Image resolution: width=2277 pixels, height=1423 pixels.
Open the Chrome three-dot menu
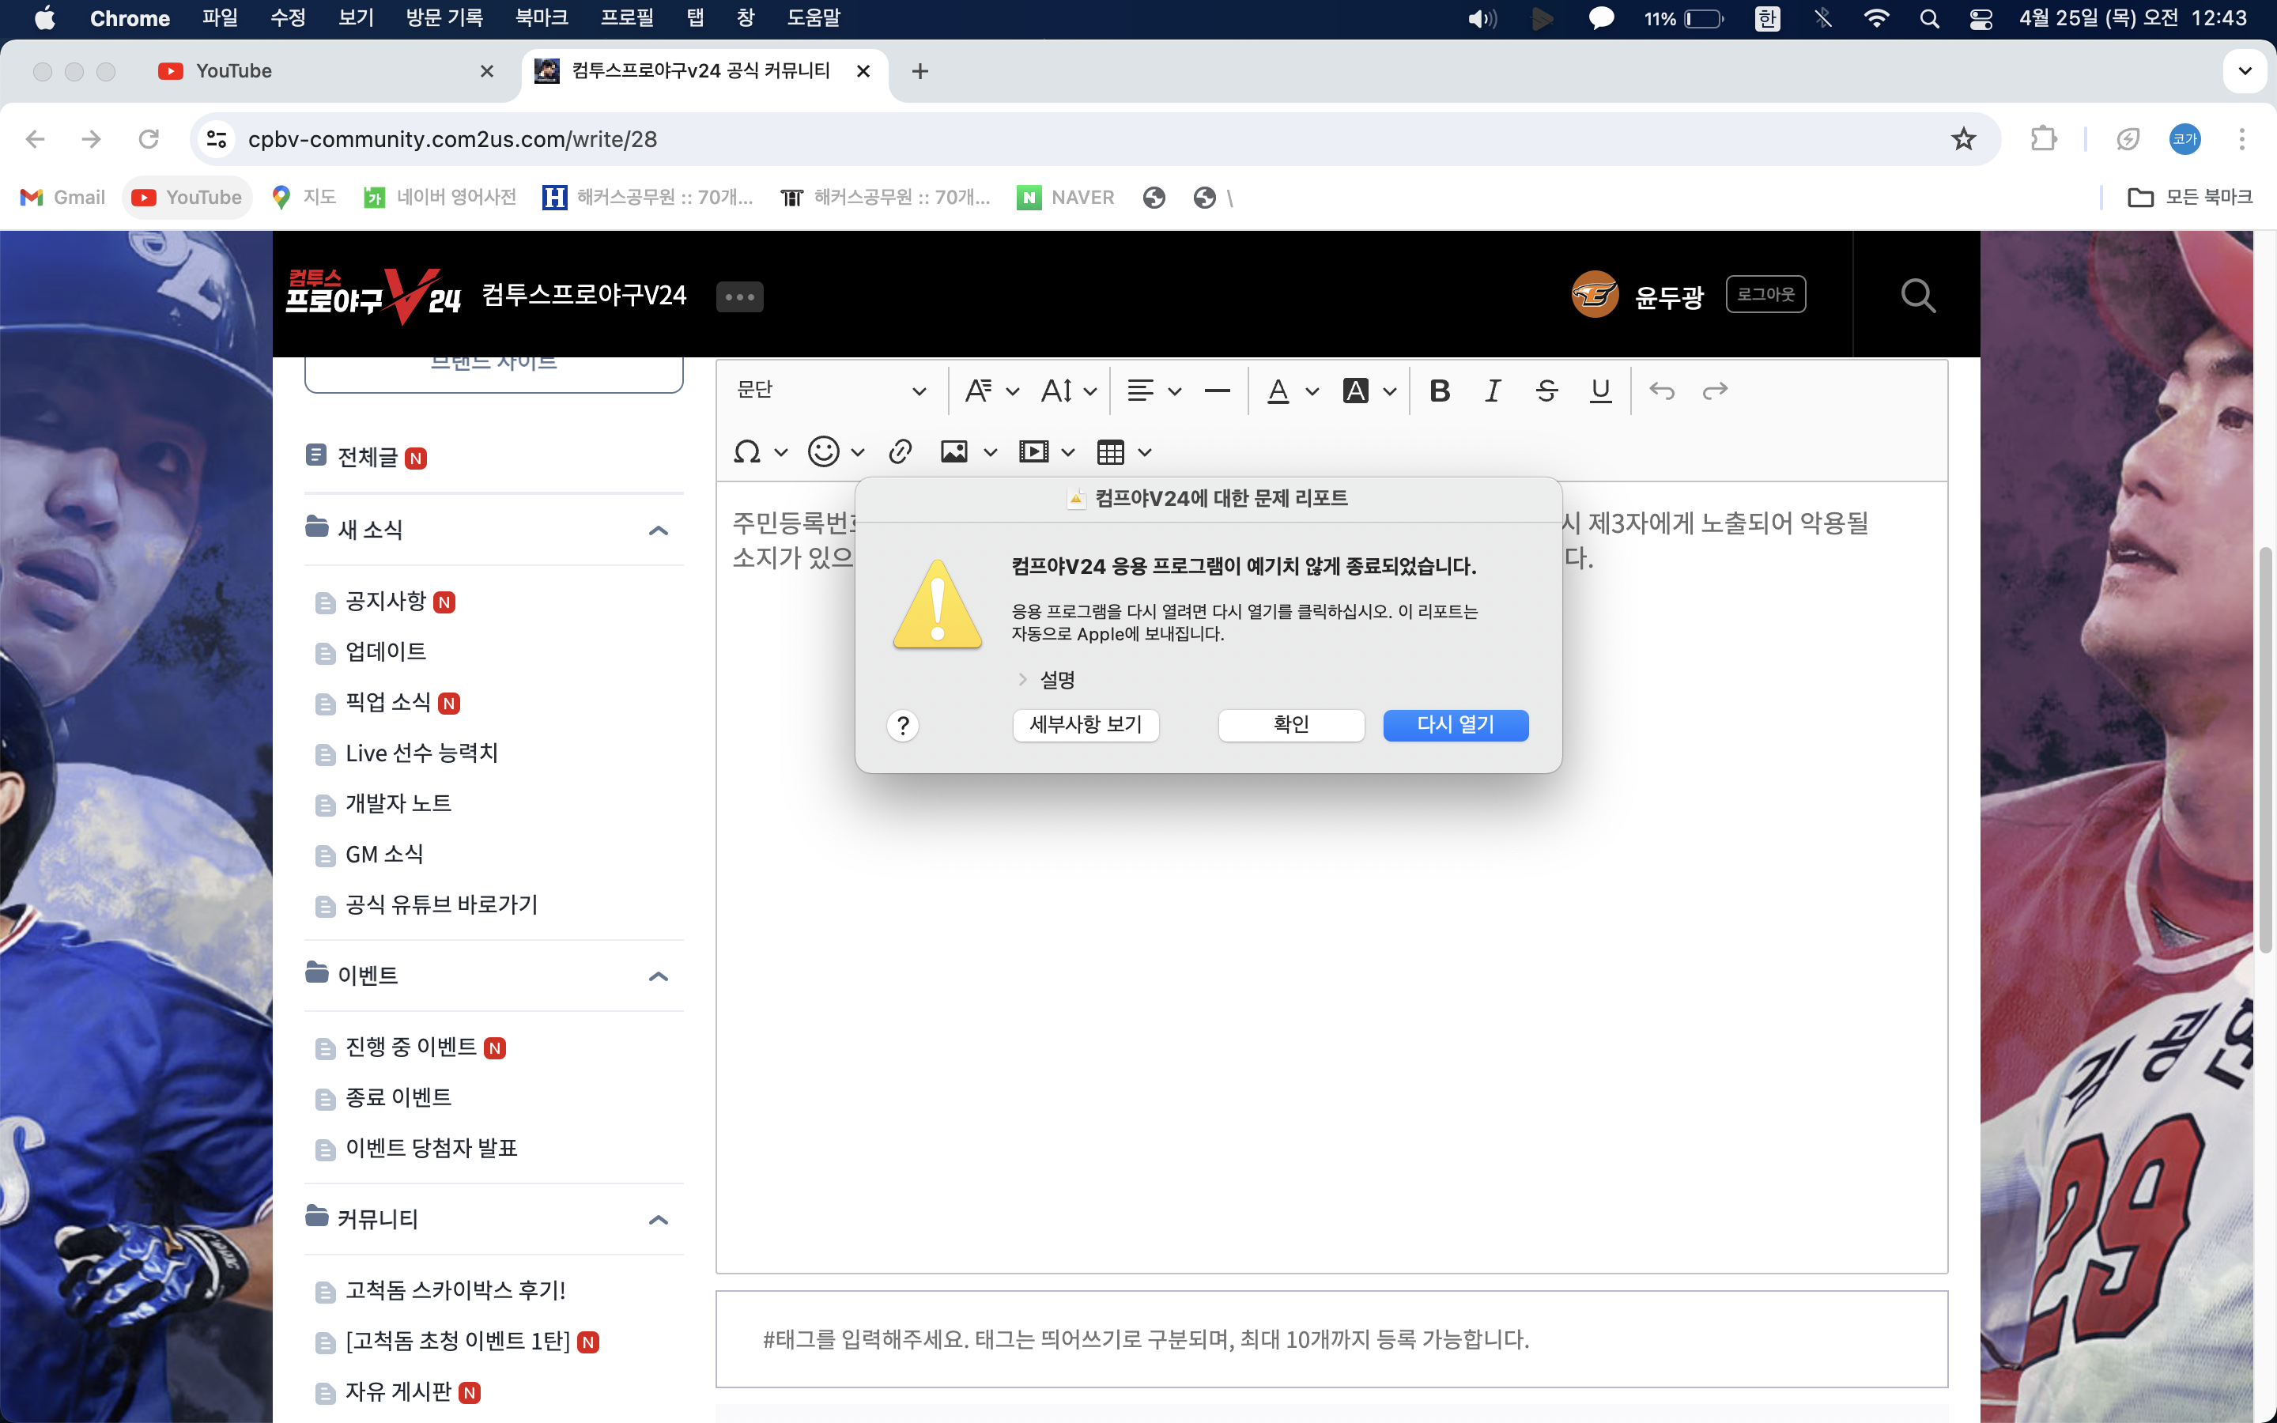(2242, 139)
